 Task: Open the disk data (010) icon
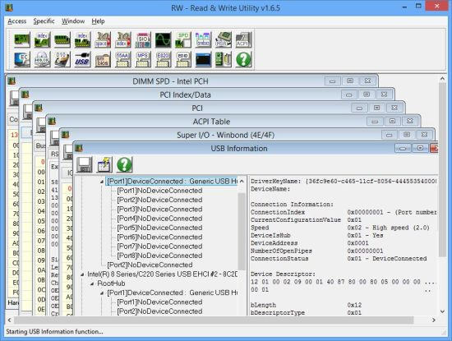[62, 59]
